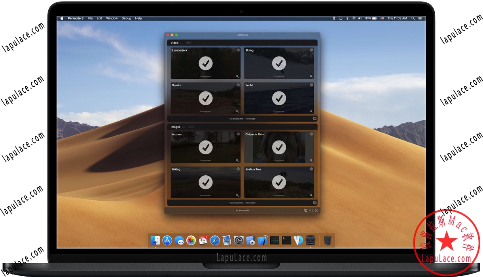Click the checkmark badge on Autumn
The height and width of the screenshot is (277, 483).
coord(206,147)
